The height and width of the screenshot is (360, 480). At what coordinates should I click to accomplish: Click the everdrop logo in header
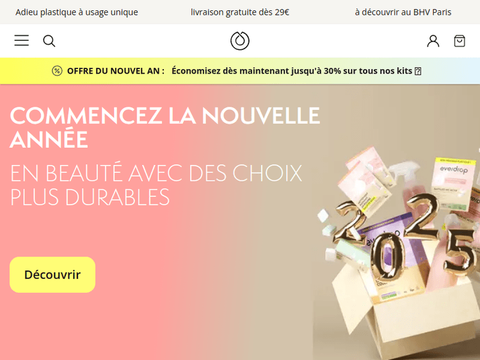[x=240, y=41]
